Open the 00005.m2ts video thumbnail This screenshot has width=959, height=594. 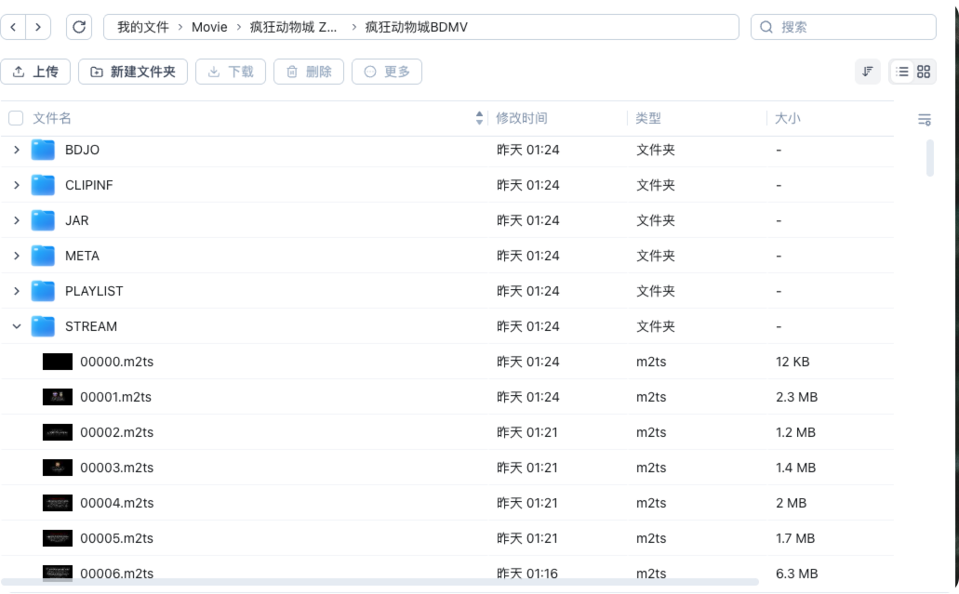click(58, 538)
